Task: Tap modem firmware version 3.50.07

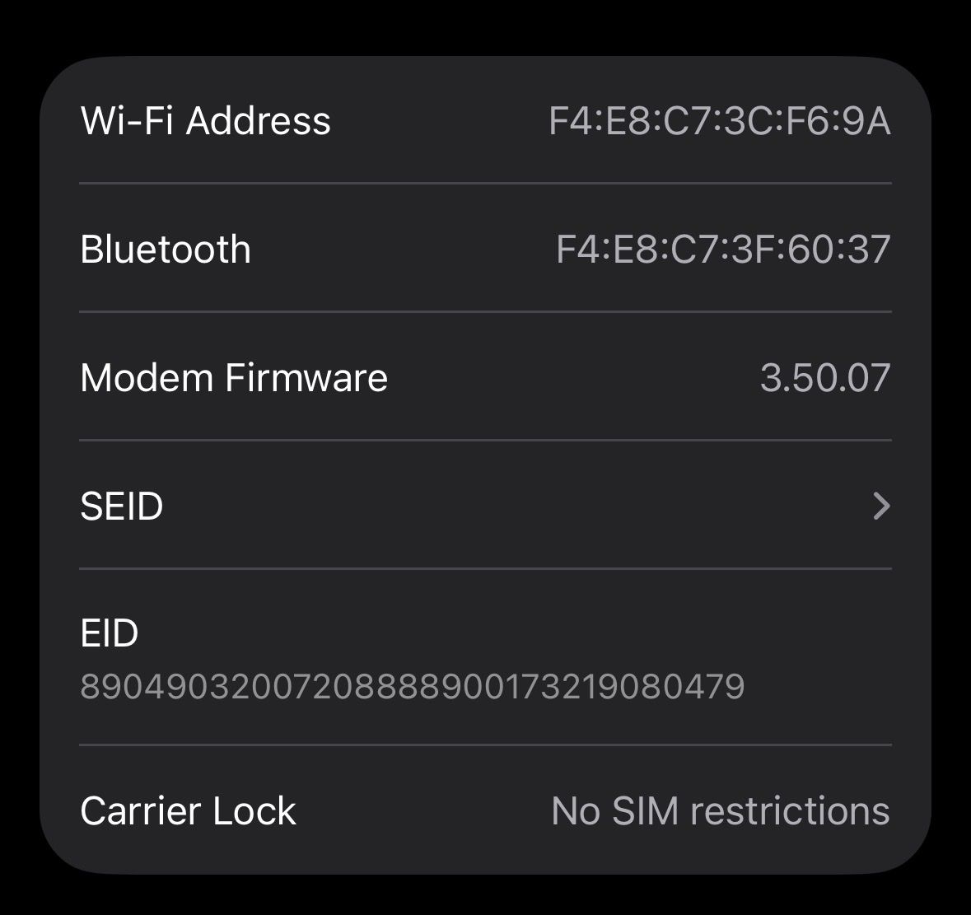Action: pyautogui.click(x=824, y=378)
